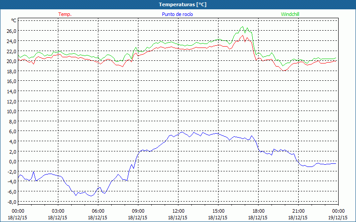
Task: Click the 2,0 y-axis value
Action: point(12,152)
